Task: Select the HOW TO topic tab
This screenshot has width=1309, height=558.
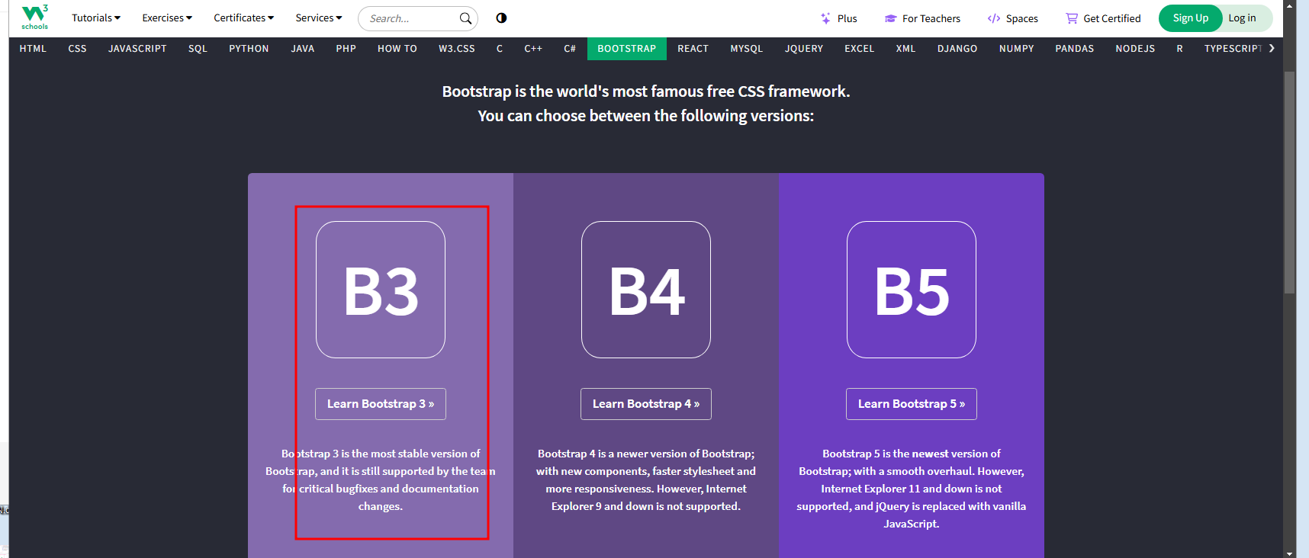Action: [x=397, y=49]
